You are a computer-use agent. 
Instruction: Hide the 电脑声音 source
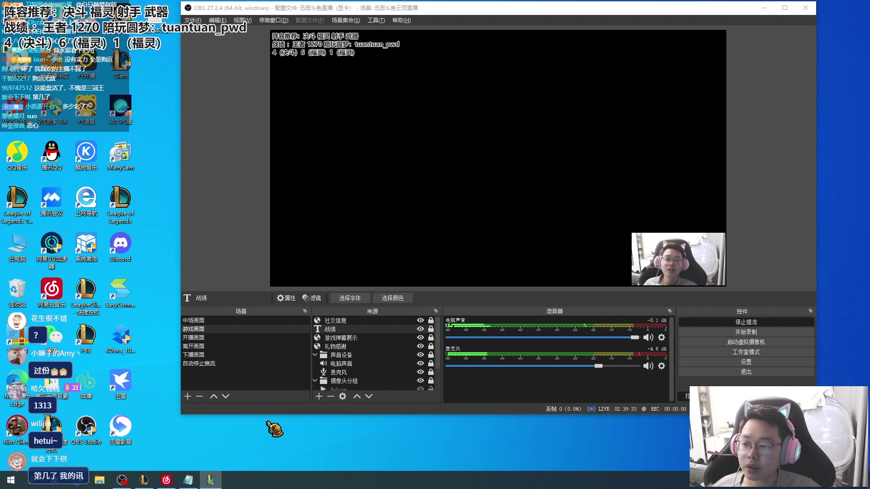click(x=420, y=364)
